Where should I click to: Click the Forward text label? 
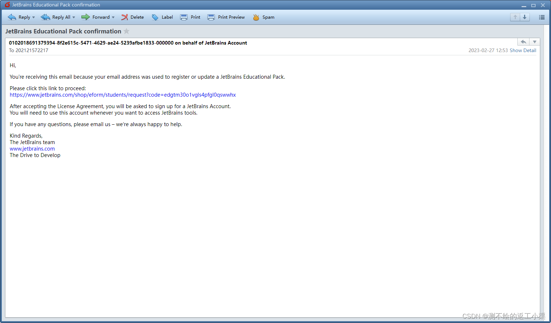pos(101,17)
